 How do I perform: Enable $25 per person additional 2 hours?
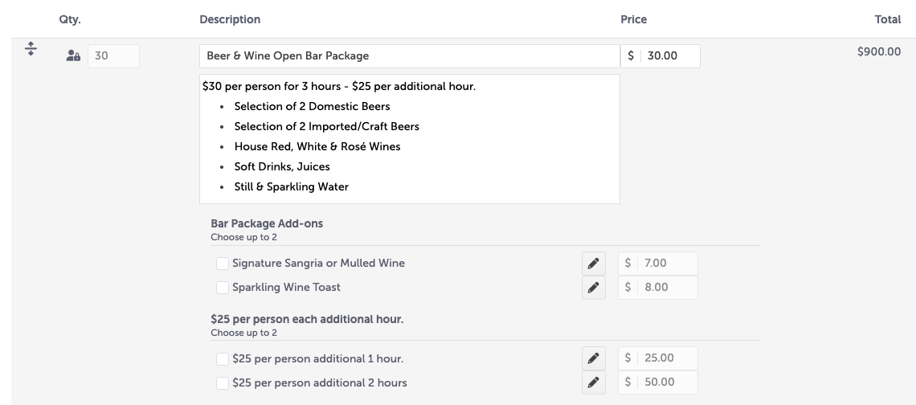point(222,382)
